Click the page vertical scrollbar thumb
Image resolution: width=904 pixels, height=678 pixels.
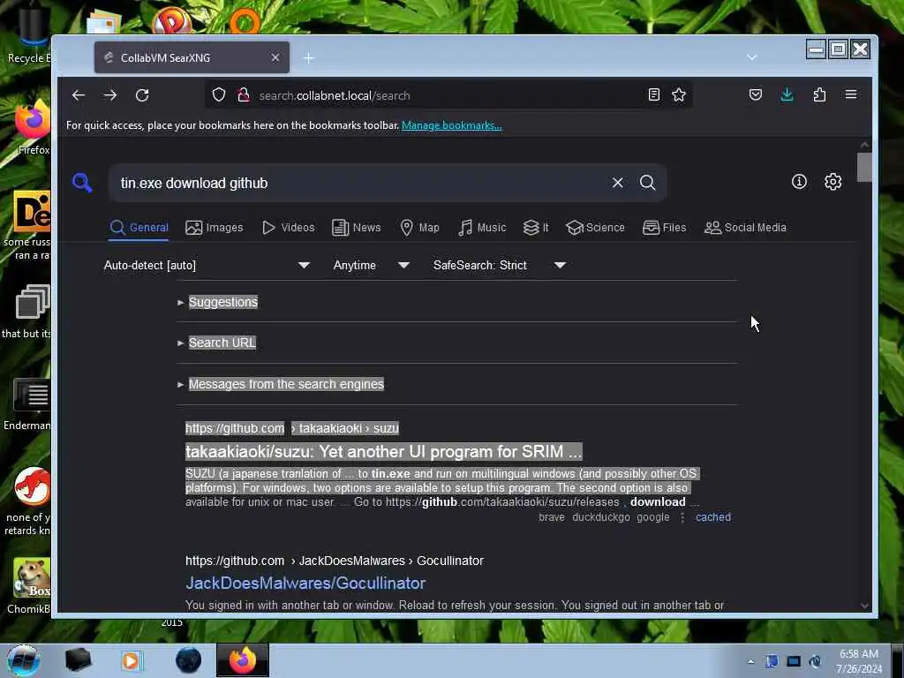click(864, 167)
